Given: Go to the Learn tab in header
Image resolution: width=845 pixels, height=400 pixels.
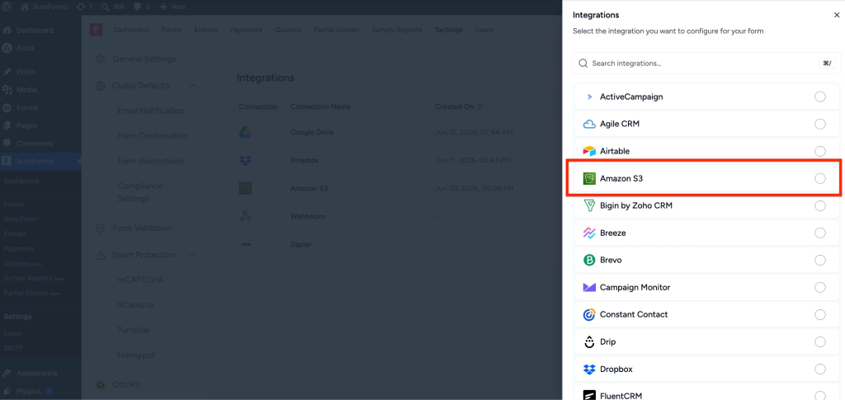Looking at the screenshot, I should click(x=484, y=30).
